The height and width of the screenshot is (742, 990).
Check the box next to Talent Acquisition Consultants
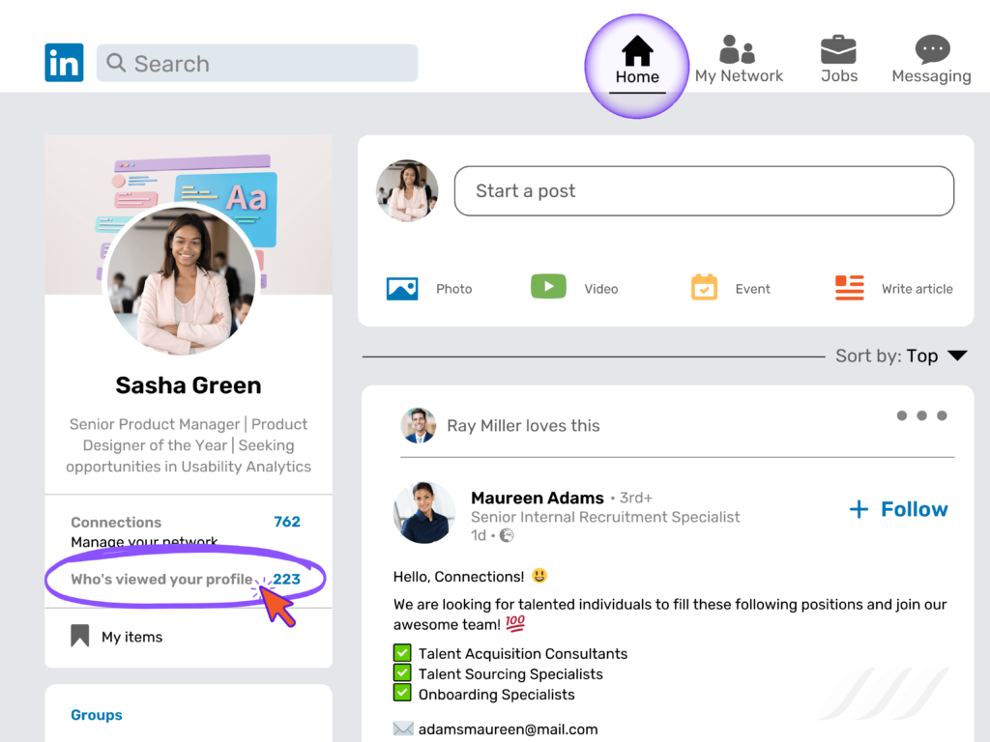tap(401, 653)
